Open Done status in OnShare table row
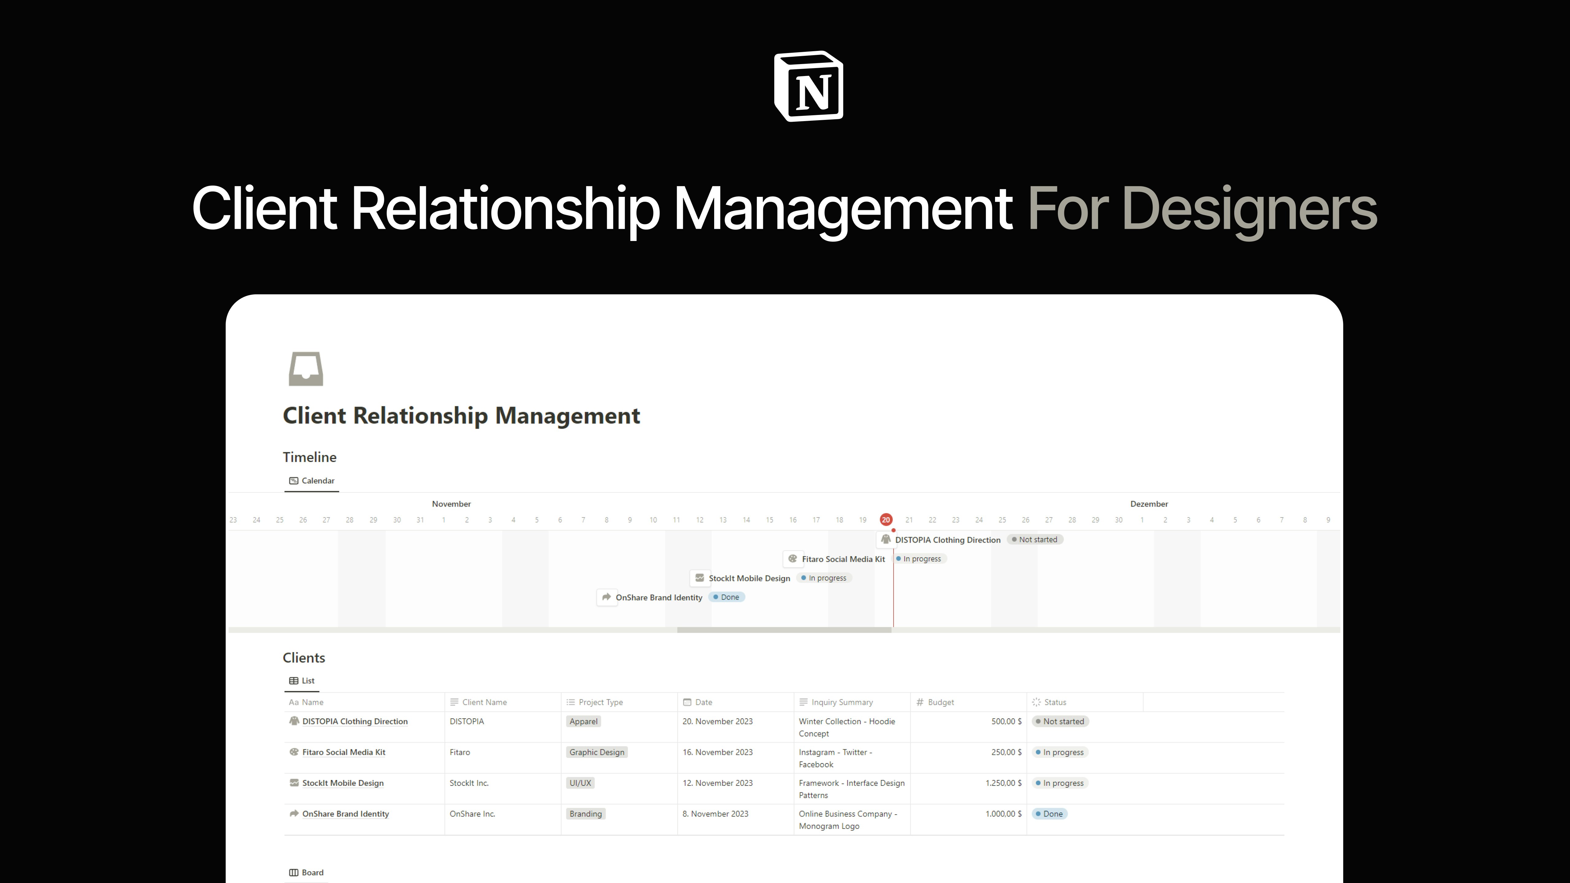The height and width of the screenshot is (883, 1570). pyautogui.click(x=1050, y=813)
